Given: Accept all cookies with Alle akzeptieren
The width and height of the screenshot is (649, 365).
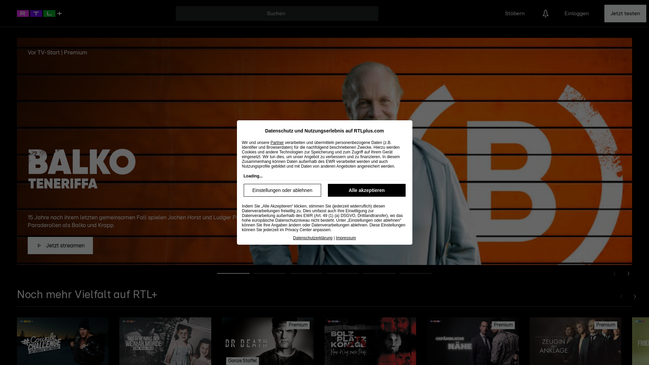Looking at the screenshot, I should [x=366, y=190].
